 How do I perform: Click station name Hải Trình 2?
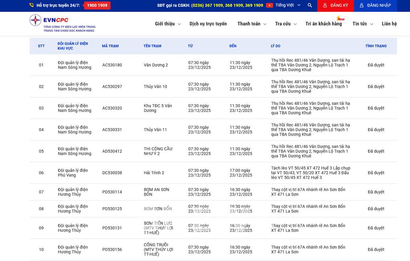[x=154, y=173]
